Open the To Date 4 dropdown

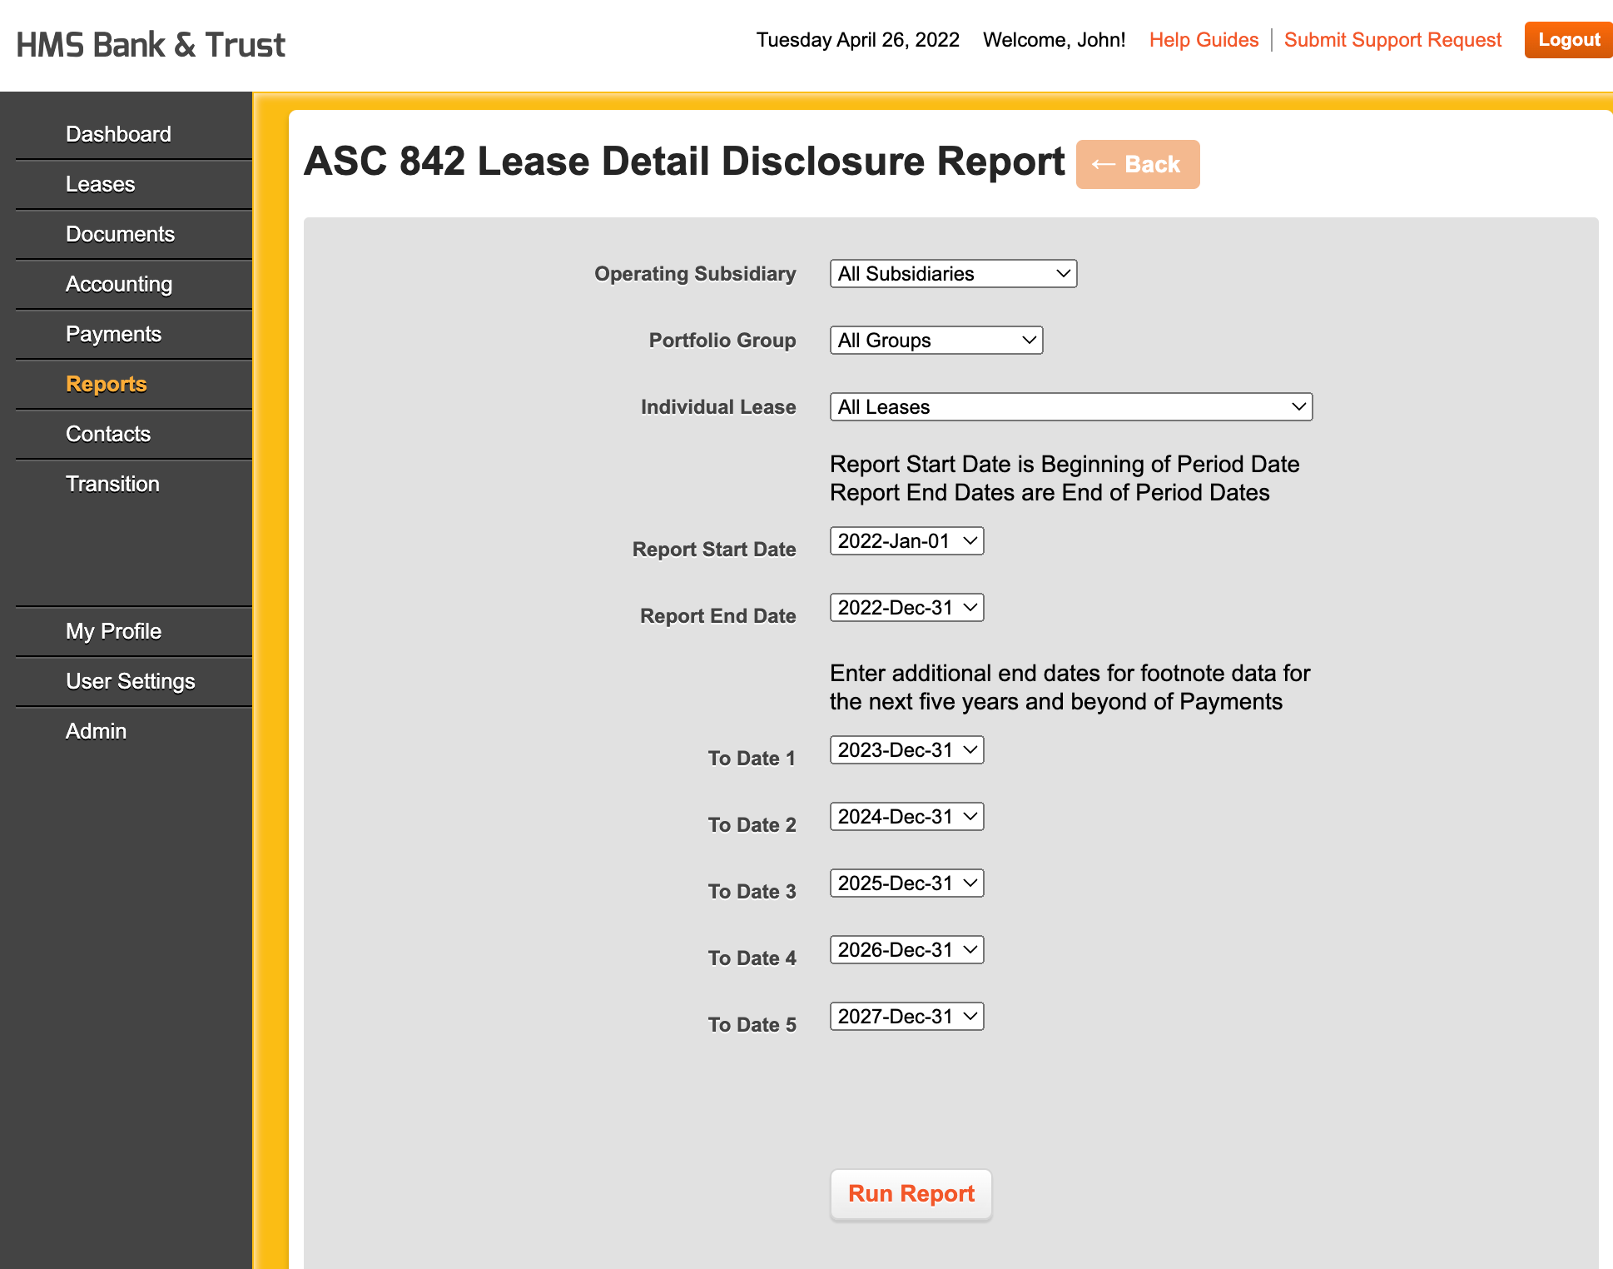(906, 950)
